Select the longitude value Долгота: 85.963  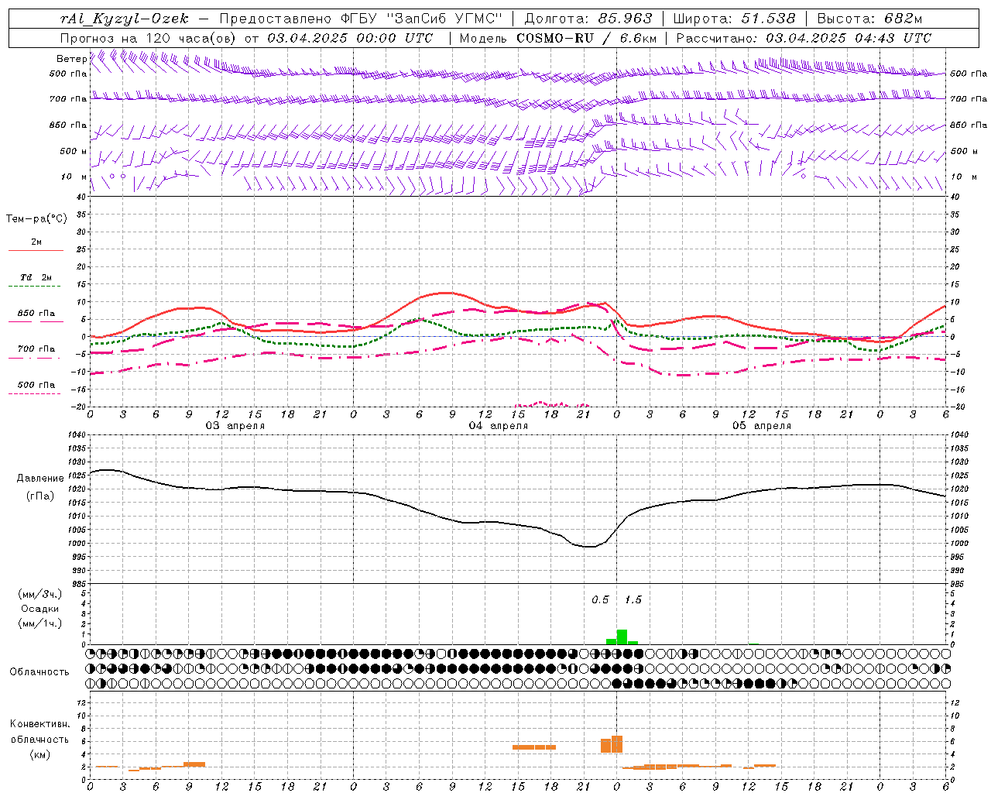click(588, 19)
